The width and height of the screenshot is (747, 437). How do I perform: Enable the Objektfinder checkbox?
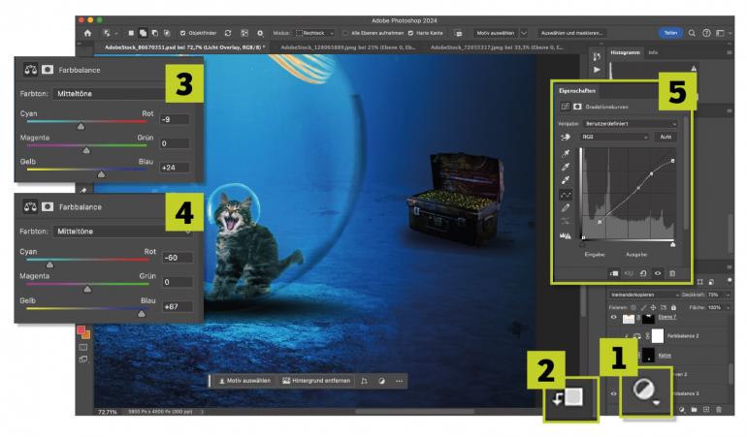[183, 33]
